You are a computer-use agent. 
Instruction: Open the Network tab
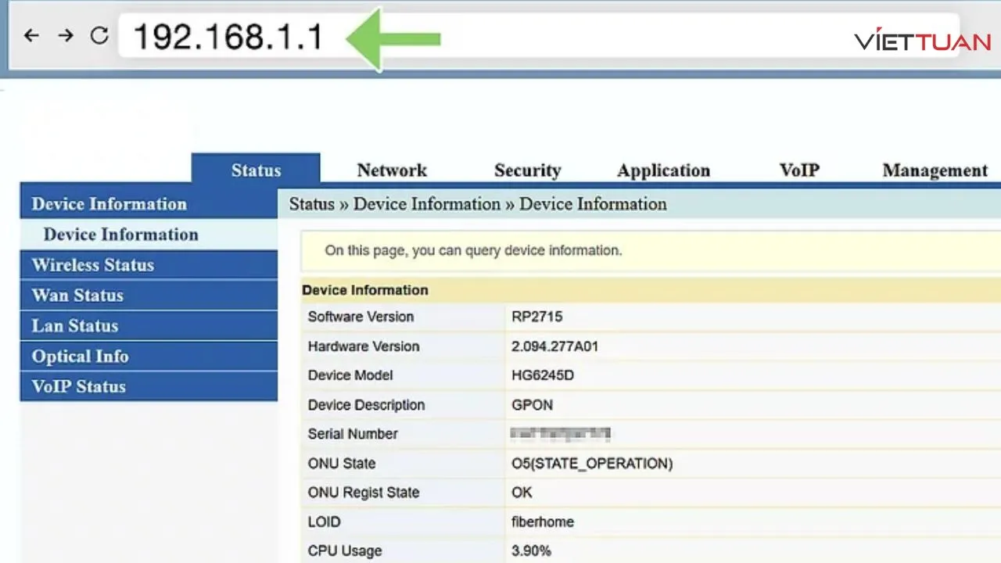[x=392, y=170]
